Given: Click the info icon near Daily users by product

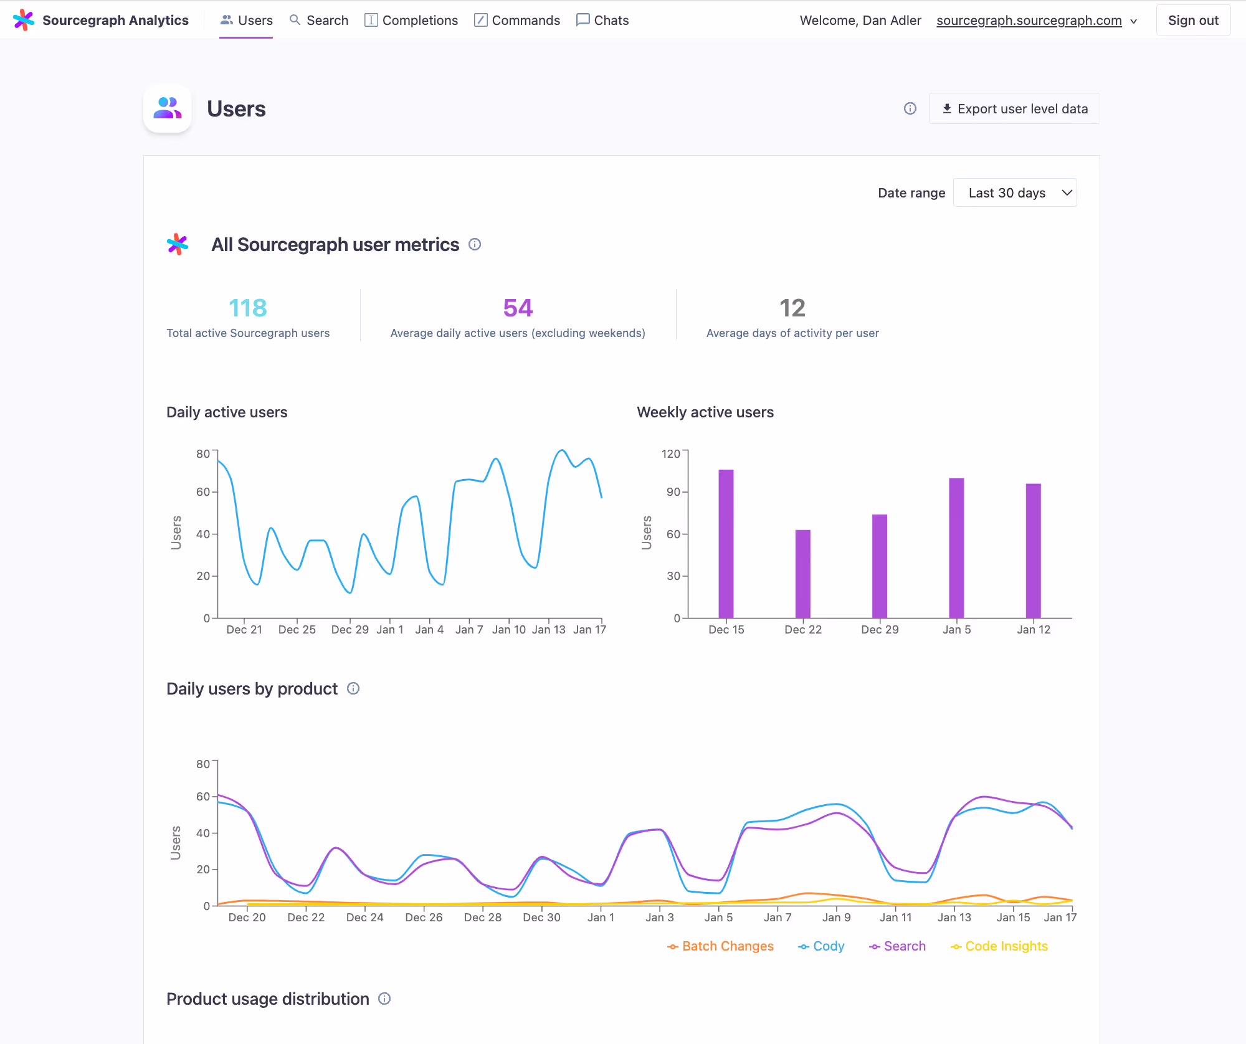Looking at the screenshot, I should (353, 688).
